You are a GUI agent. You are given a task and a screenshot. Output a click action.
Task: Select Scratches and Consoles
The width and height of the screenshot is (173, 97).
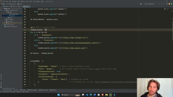11,27
